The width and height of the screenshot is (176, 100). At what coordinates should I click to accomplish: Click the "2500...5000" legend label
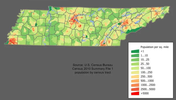(148, 89)
